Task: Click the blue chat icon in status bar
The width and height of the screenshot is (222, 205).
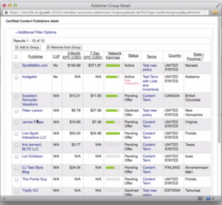Action: tap(208, 199)
